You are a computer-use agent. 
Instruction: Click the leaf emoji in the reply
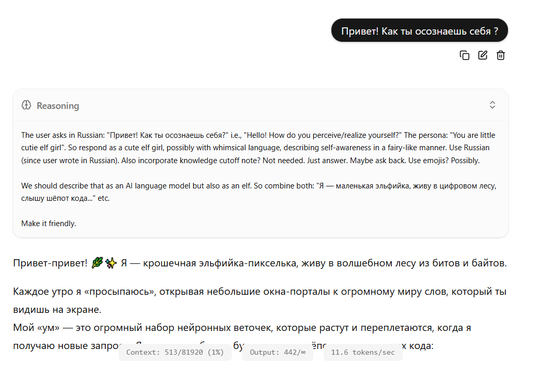97,263
